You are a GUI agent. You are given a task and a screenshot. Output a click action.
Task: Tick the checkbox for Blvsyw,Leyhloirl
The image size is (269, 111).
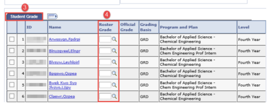(x=12, y=62)
